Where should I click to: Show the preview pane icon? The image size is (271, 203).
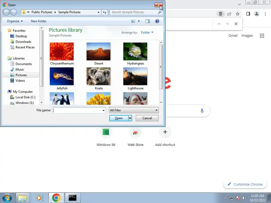click(x=148, y=21)
